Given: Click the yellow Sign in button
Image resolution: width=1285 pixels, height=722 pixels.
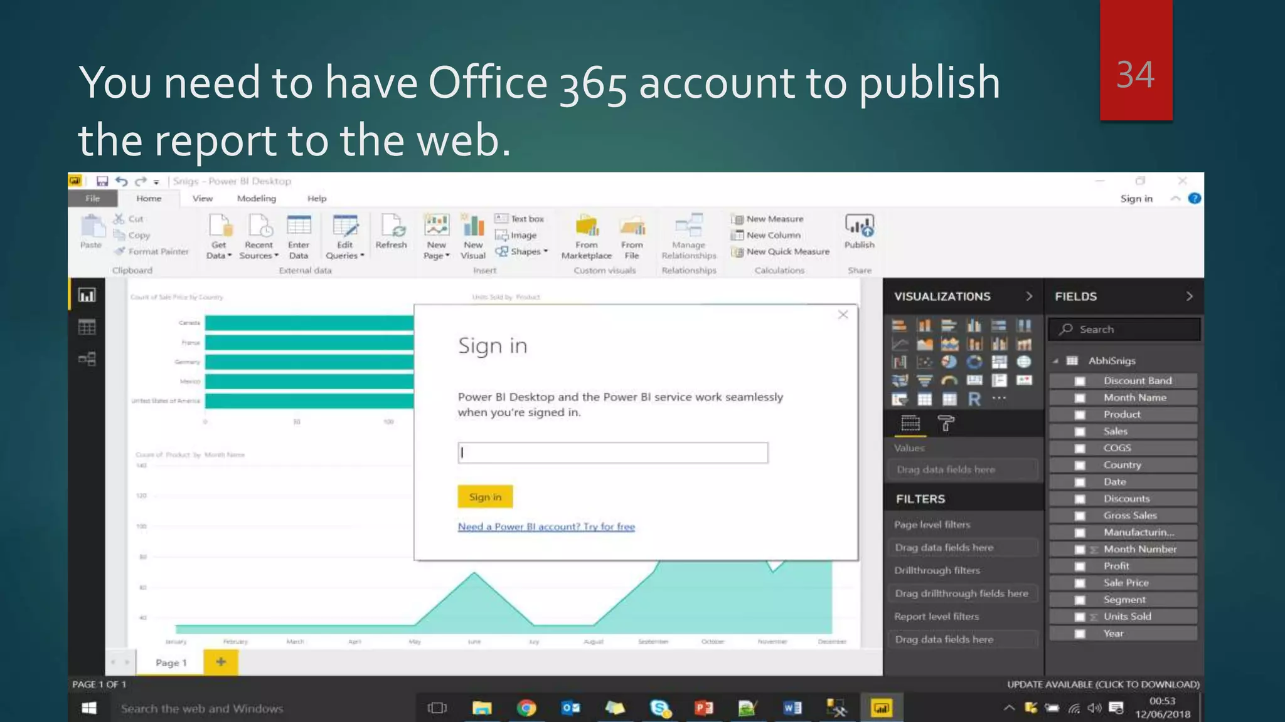Looking at the screenshot, I should click(x=485, y=496).
